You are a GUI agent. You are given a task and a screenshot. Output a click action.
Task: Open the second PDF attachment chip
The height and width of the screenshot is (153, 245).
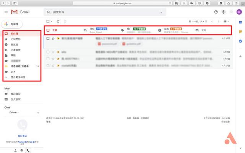click(131, 44)
